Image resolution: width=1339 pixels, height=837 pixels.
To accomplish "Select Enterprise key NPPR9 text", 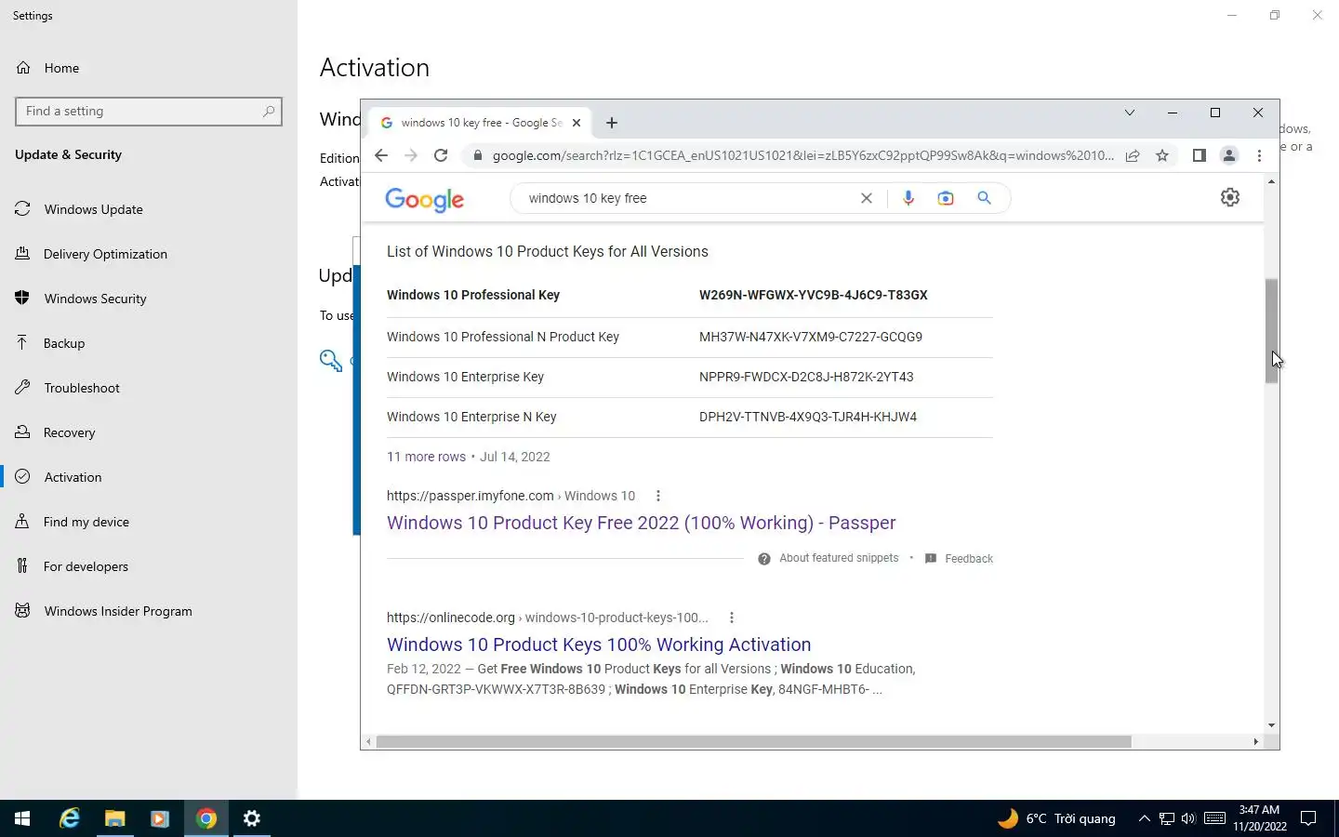I will click(806, 377).
